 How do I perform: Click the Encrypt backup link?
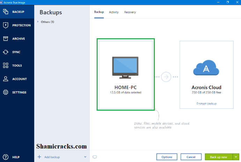pyautogui.click(x=206, y=104)
